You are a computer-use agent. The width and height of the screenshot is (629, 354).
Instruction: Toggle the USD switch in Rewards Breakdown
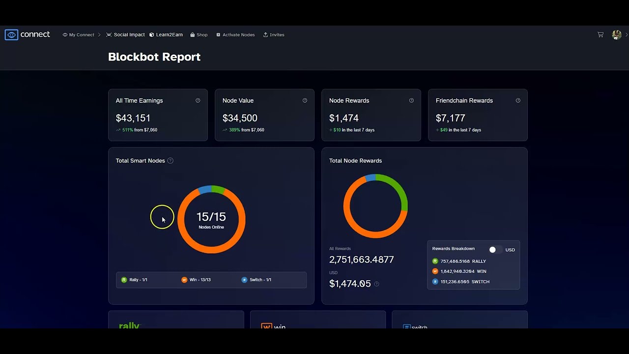[495, 250]
